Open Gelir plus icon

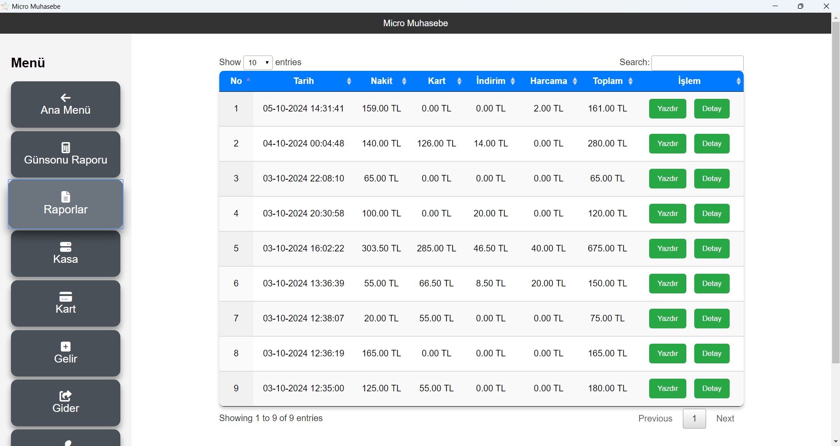(66, 346)
